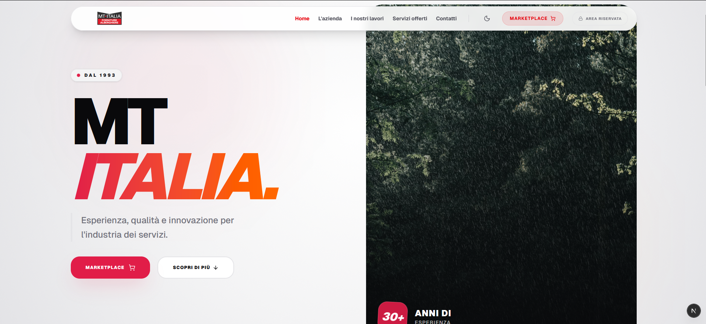Click the down arrow in Scopri di più

tap(216, 268)
